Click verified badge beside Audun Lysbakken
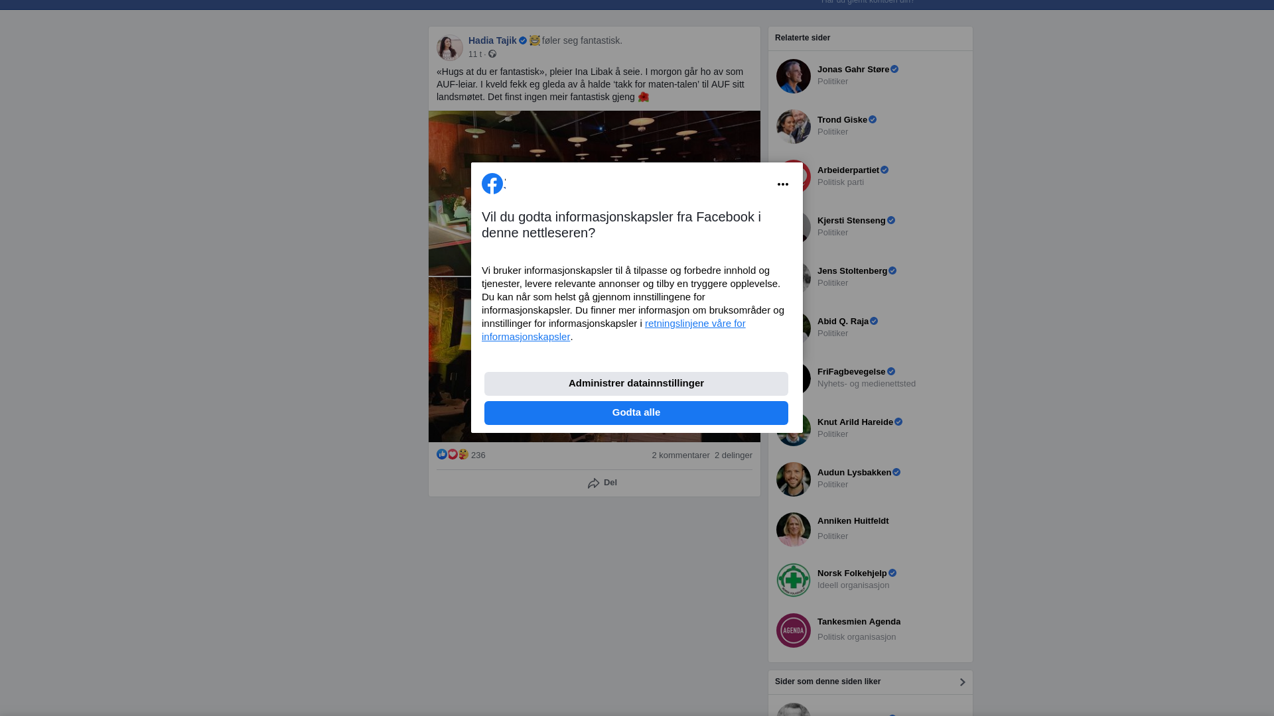Viewport: 1274px width, 716px height. (896, 473)
